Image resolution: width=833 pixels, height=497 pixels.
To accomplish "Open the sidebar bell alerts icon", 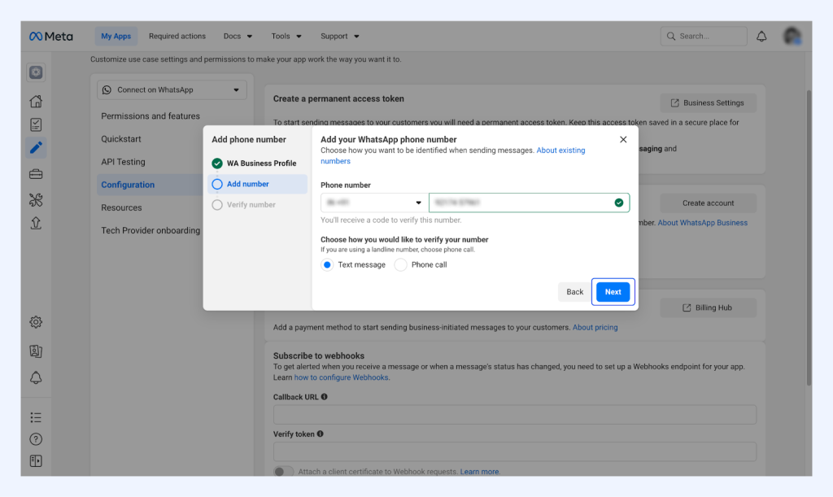I will tap(36, 377).
